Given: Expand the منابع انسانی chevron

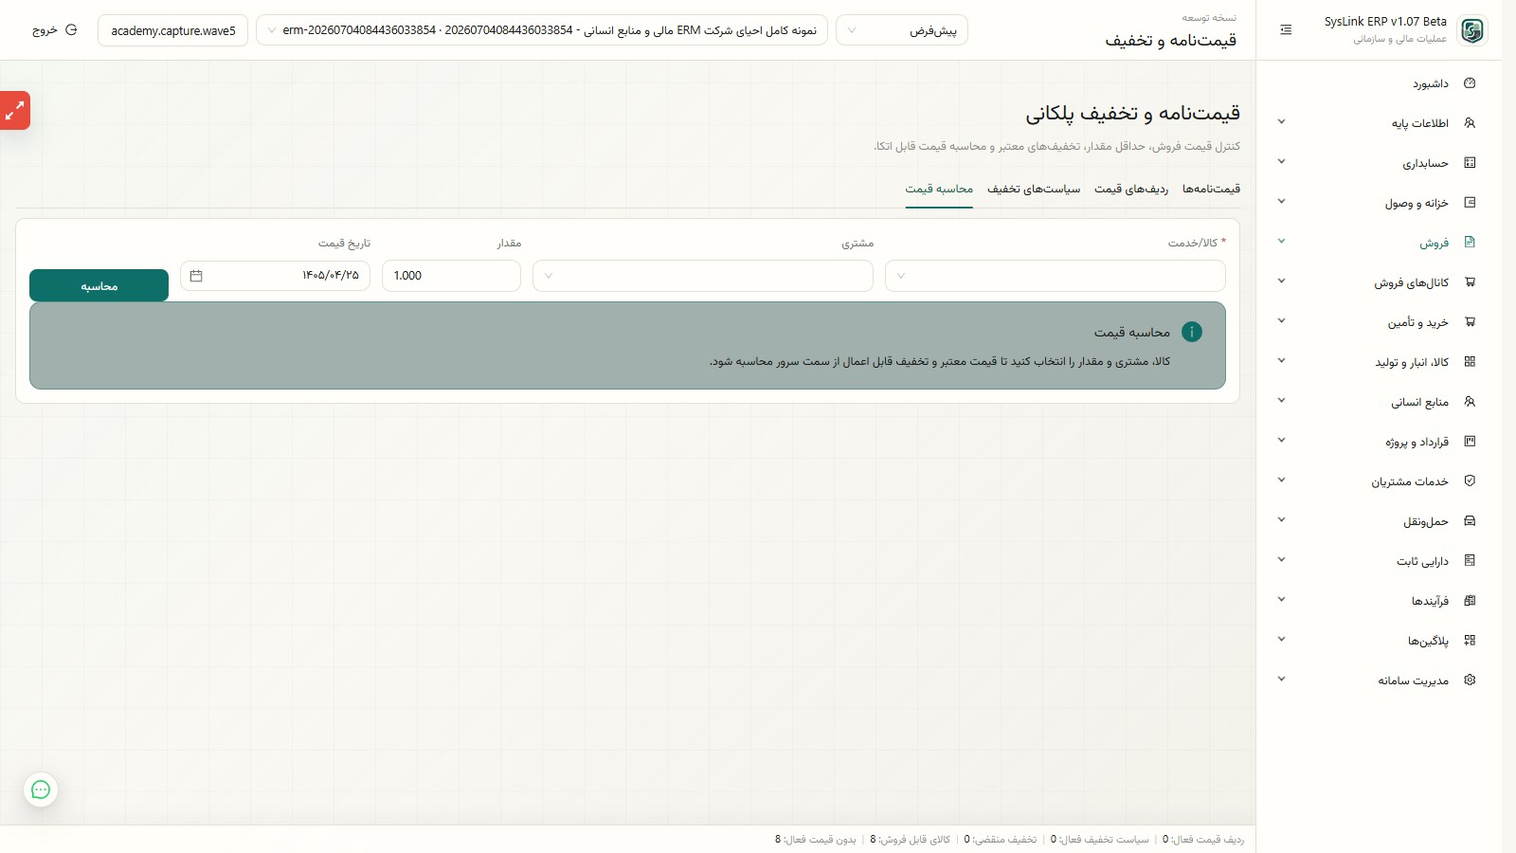Looking at the screenshot, I should [1281, 401].
